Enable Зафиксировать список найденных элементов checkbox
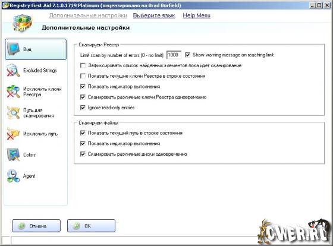This screenshot has width=333, height=246. (x=83, y=65)
